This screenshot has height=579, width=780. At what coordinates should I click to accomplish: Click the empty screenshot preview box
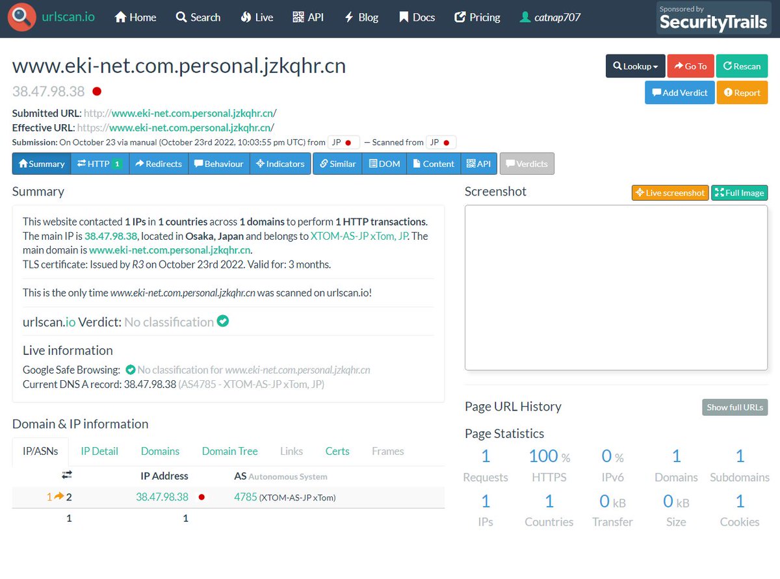click(x=616, y=288)
